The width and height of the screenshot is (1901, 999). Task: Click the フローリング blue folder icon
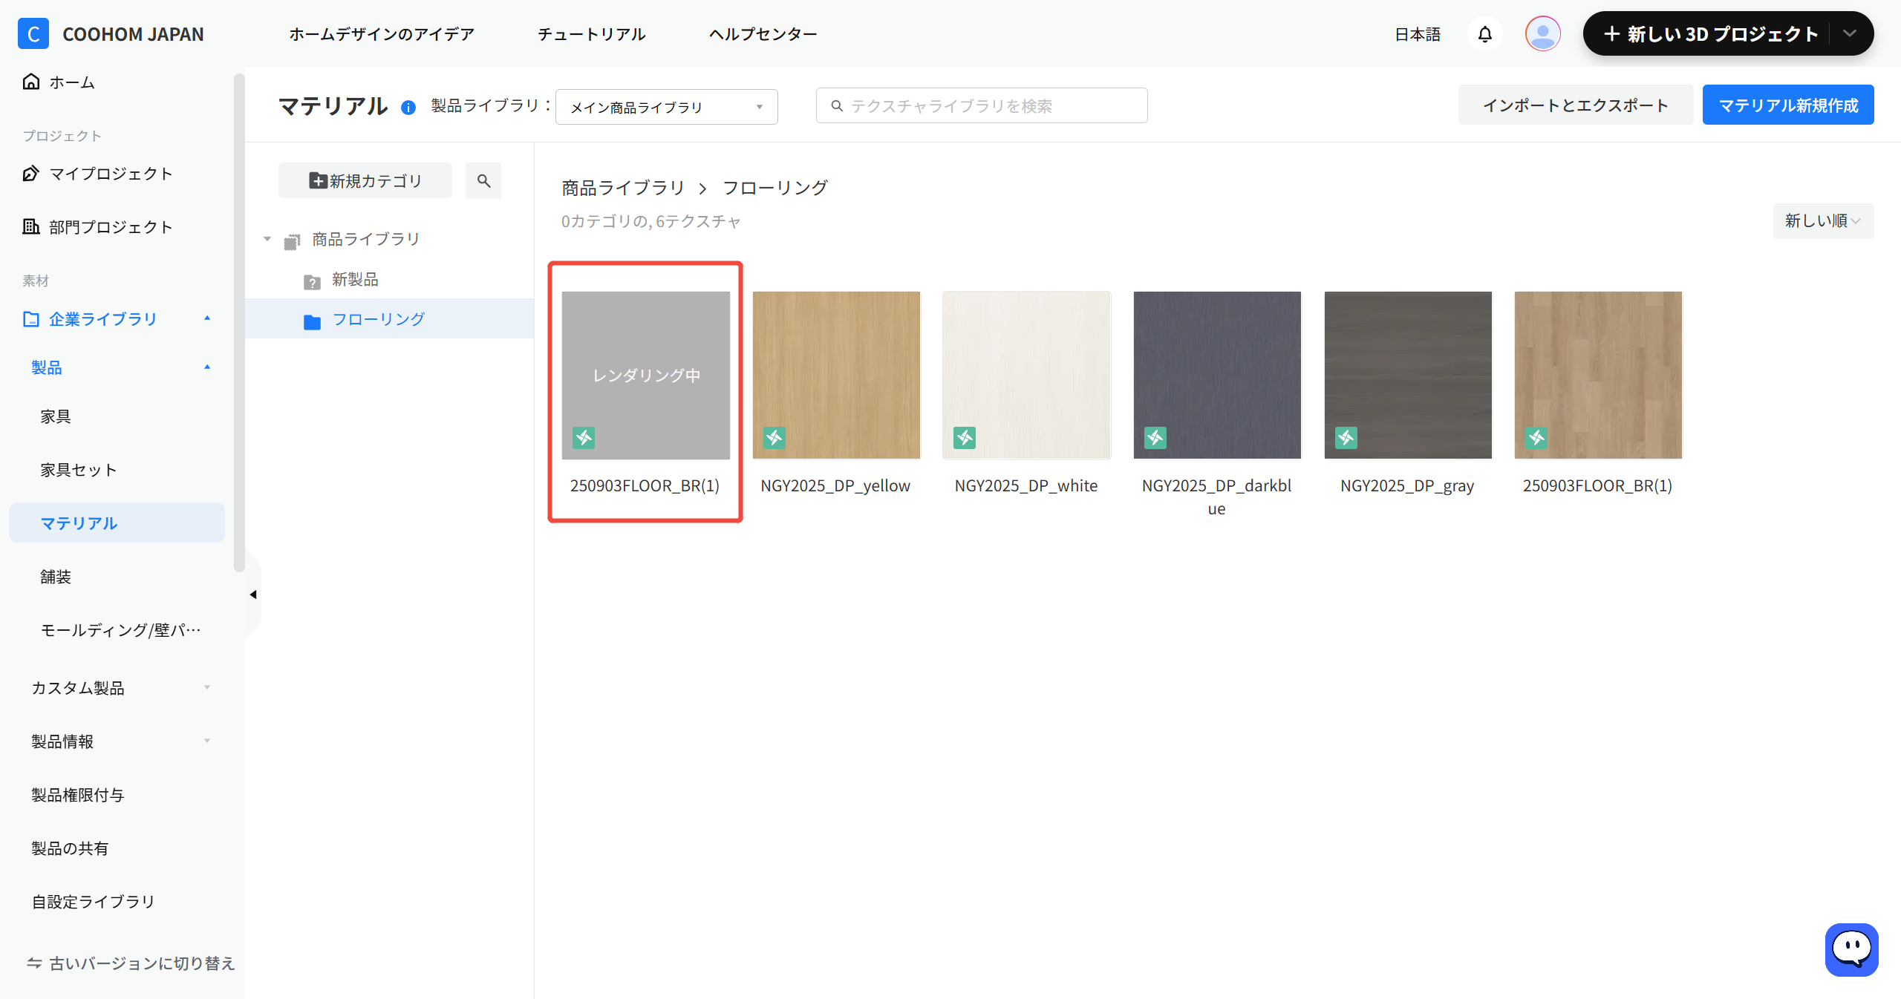tap(312, 321)
